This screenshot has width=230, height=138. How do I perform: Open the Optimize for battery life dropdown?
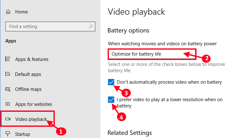pyautogui.click(x=152, y=54)
